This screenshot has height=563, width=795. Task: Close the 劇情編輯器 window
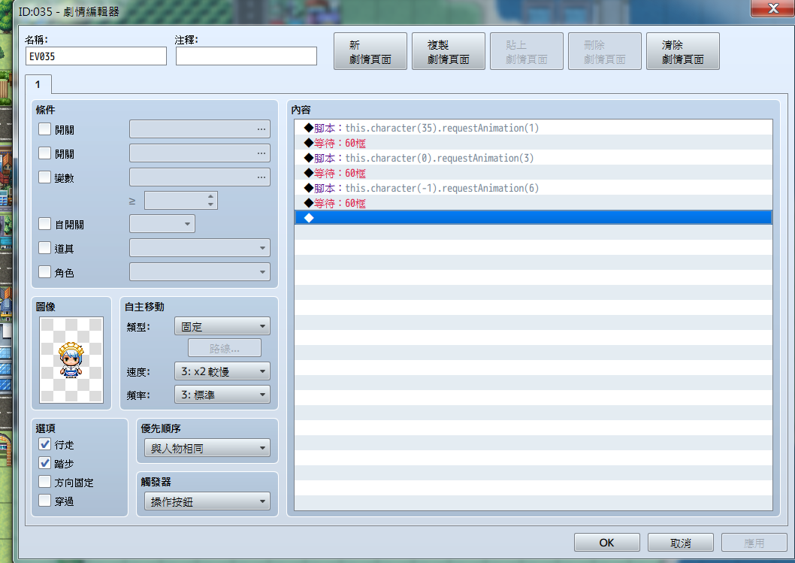coord(772,8)
